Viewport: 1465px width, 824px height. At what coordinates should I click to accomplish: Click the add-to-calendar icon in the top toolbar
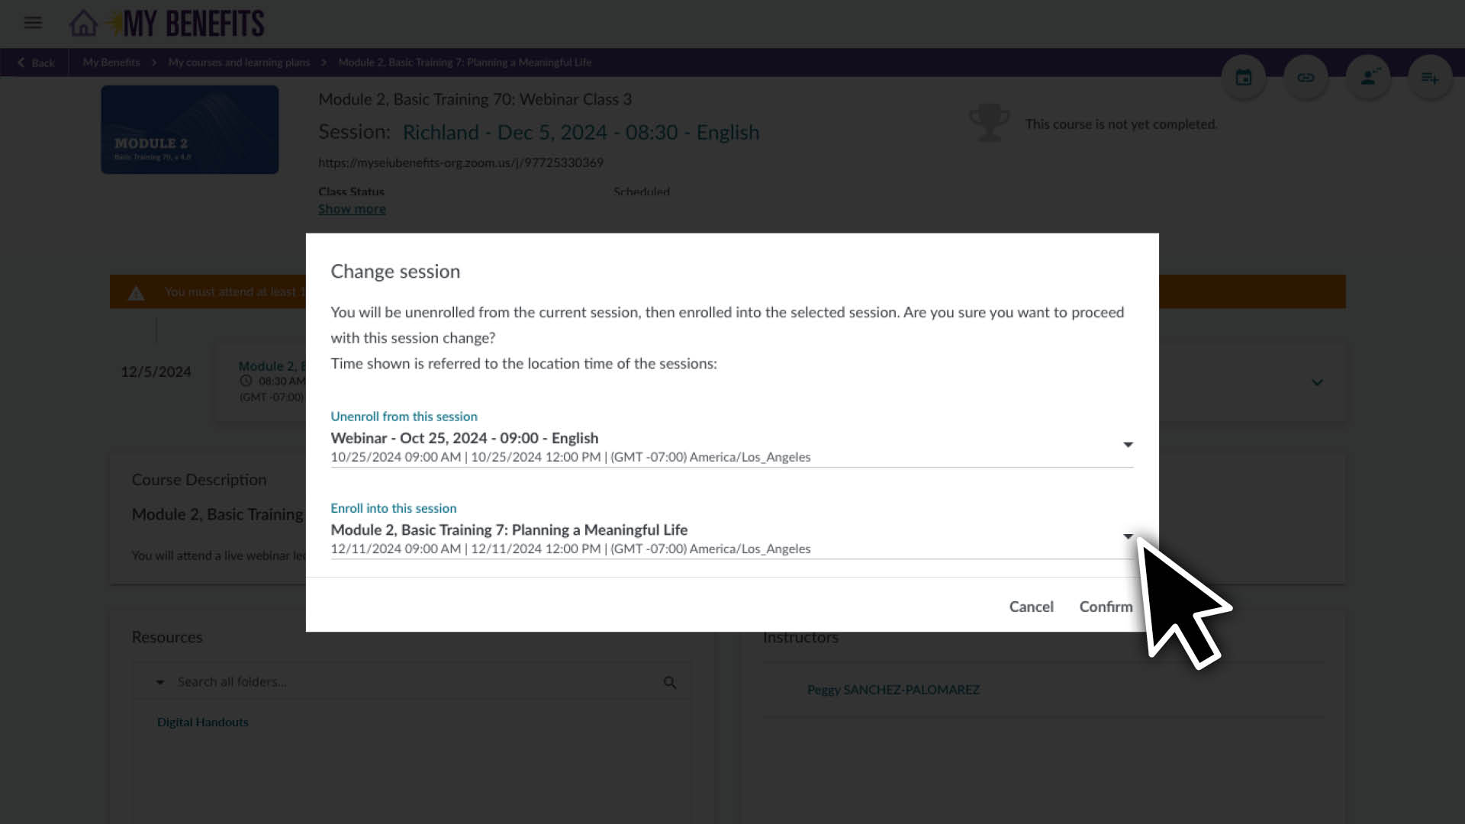1244,76
